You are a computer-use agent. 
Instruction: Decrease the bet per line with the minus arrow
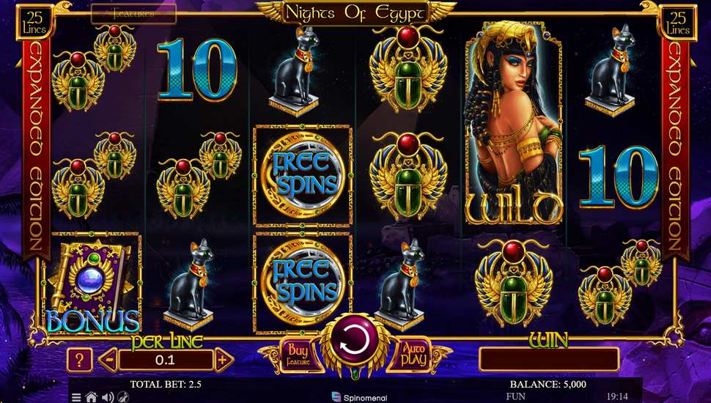108,361
